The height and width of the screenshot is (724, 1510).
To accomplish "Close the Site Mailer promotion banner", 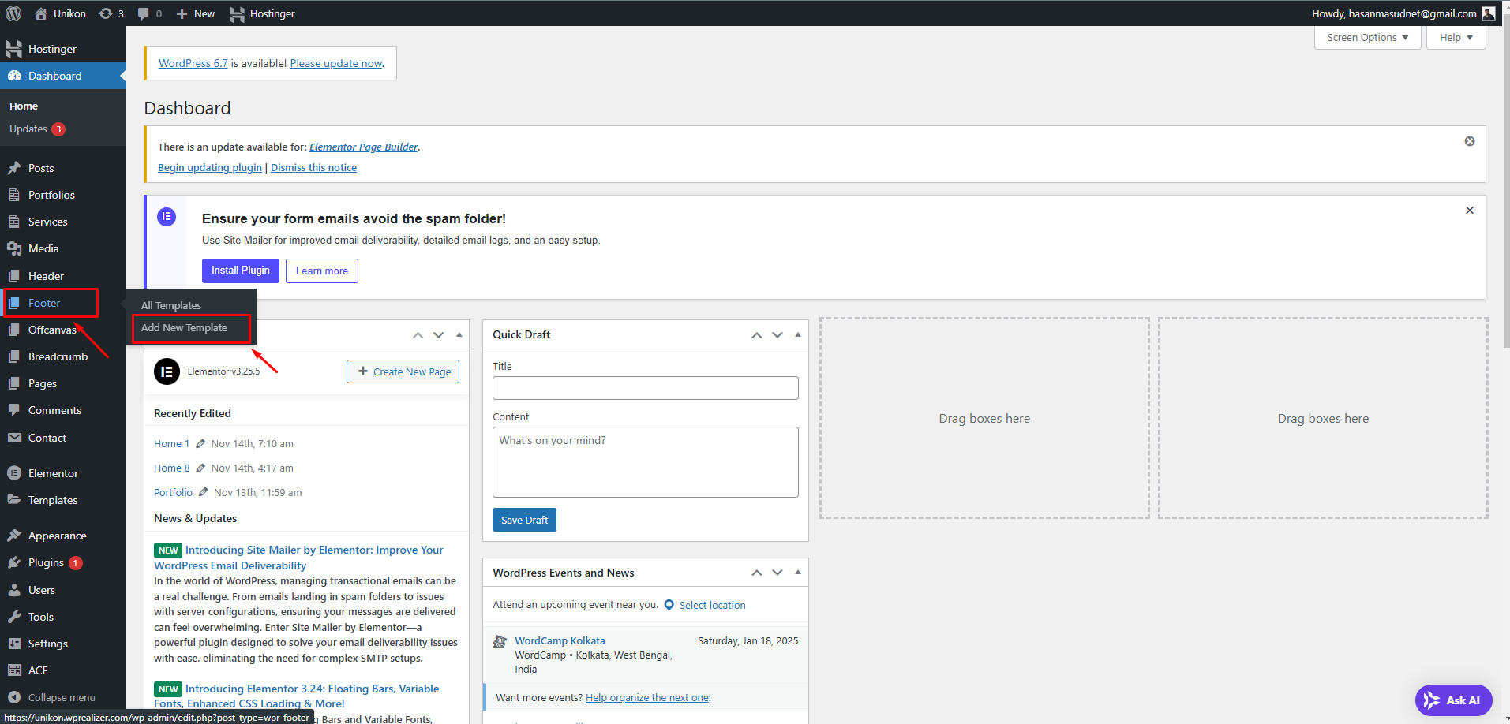I will [1469, 211].
